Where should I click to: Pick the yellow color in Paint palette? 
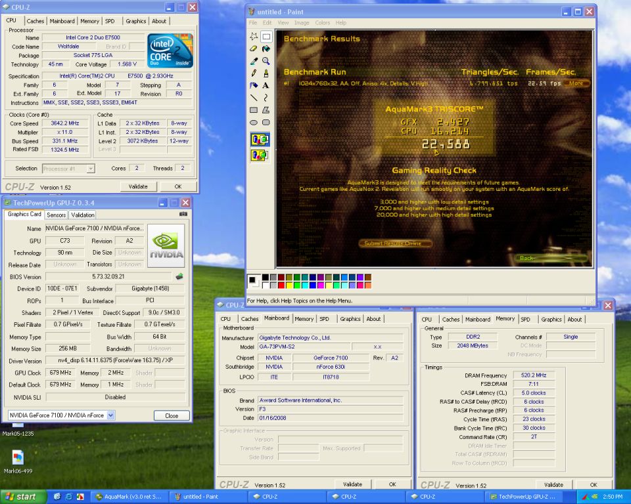(289, 285)
